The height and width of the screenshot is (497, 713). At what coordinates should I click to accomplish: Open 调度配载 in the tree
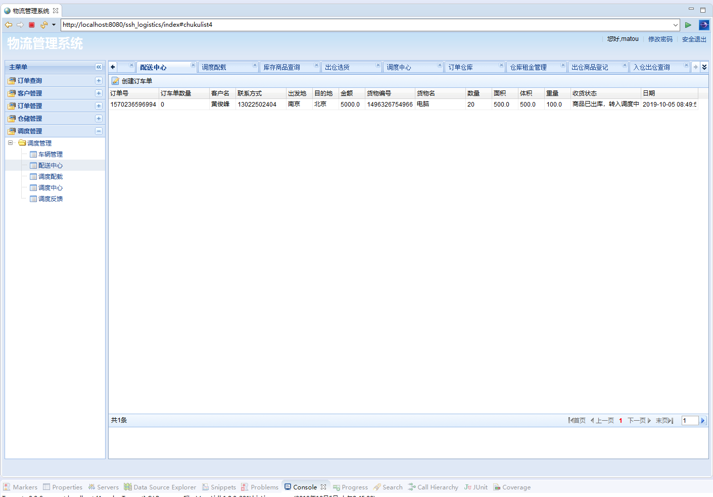pos(51,177)
